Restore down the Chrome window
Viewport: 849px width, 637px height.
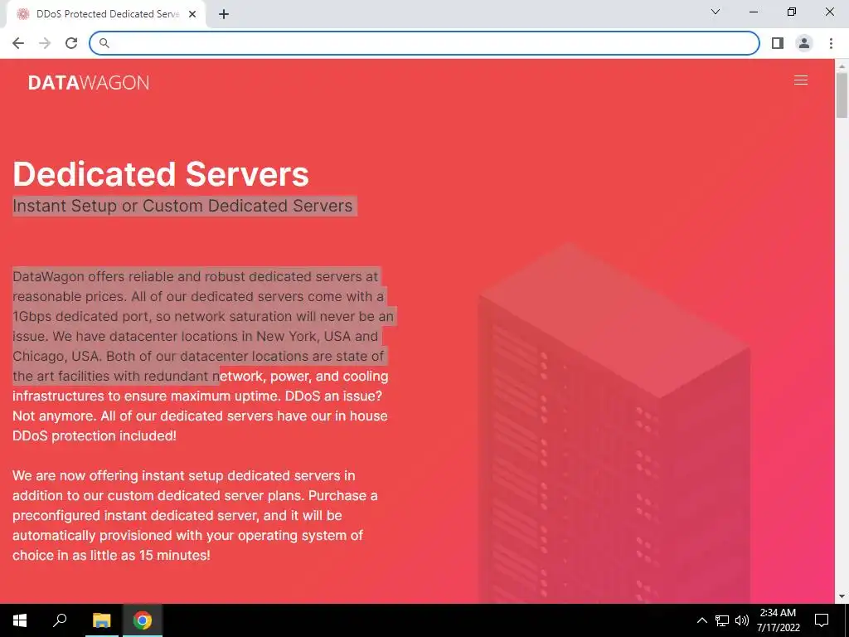(792, 12)
